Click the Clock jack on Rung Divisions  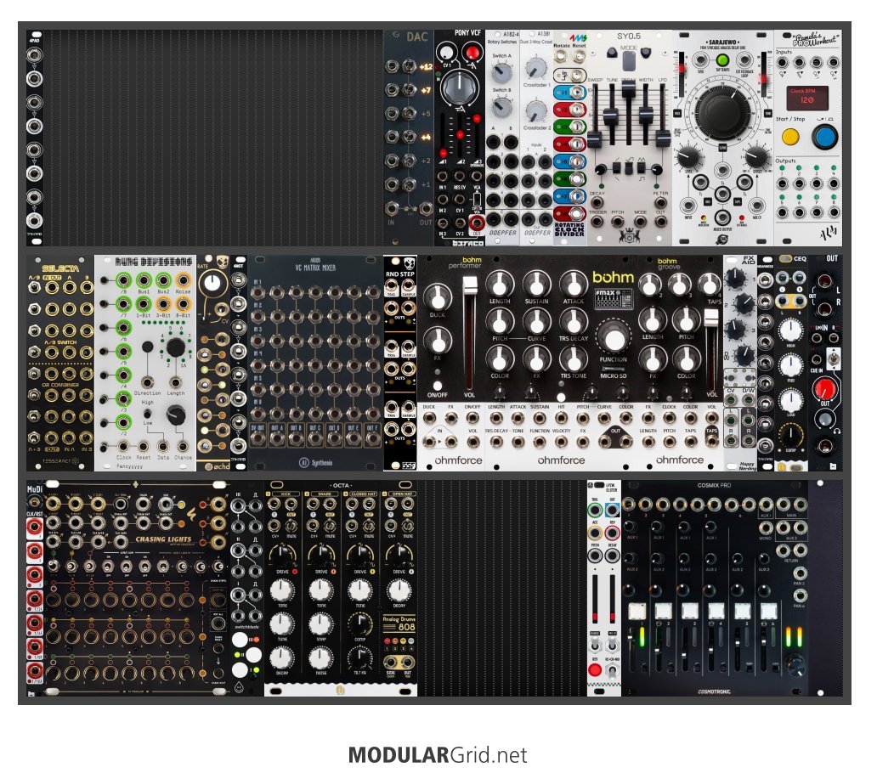[123, 446]
